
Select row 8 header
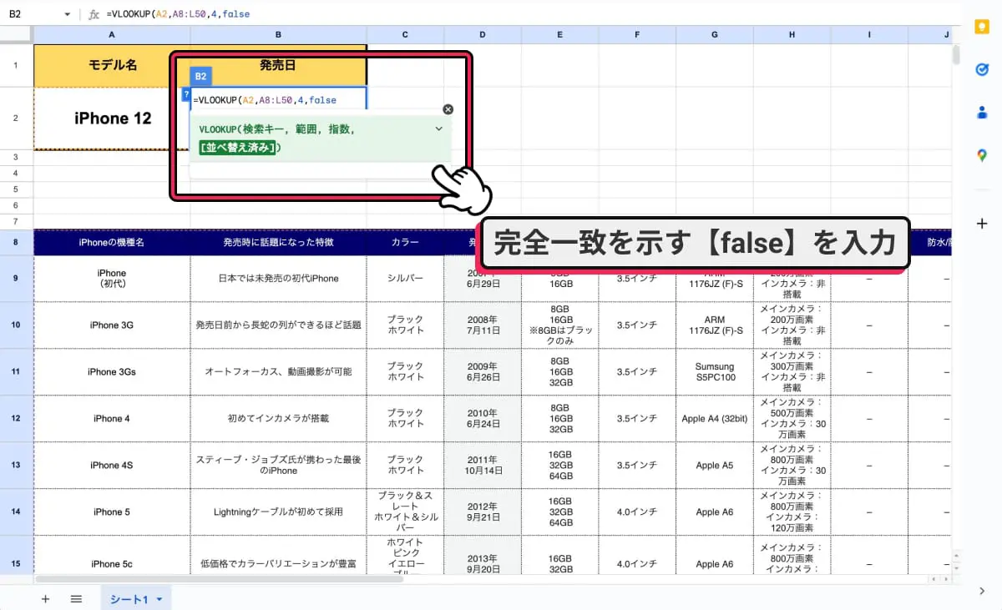(x=17, y=242)
